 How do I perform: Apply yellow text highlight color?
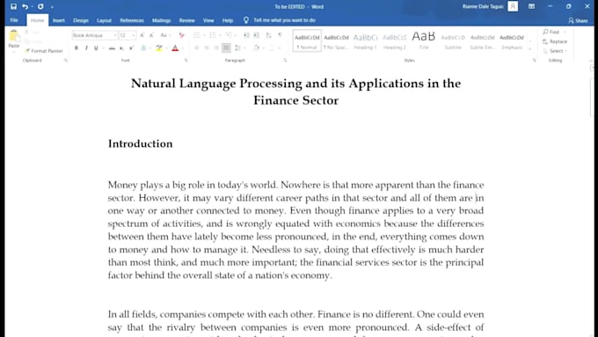(159, 48)
